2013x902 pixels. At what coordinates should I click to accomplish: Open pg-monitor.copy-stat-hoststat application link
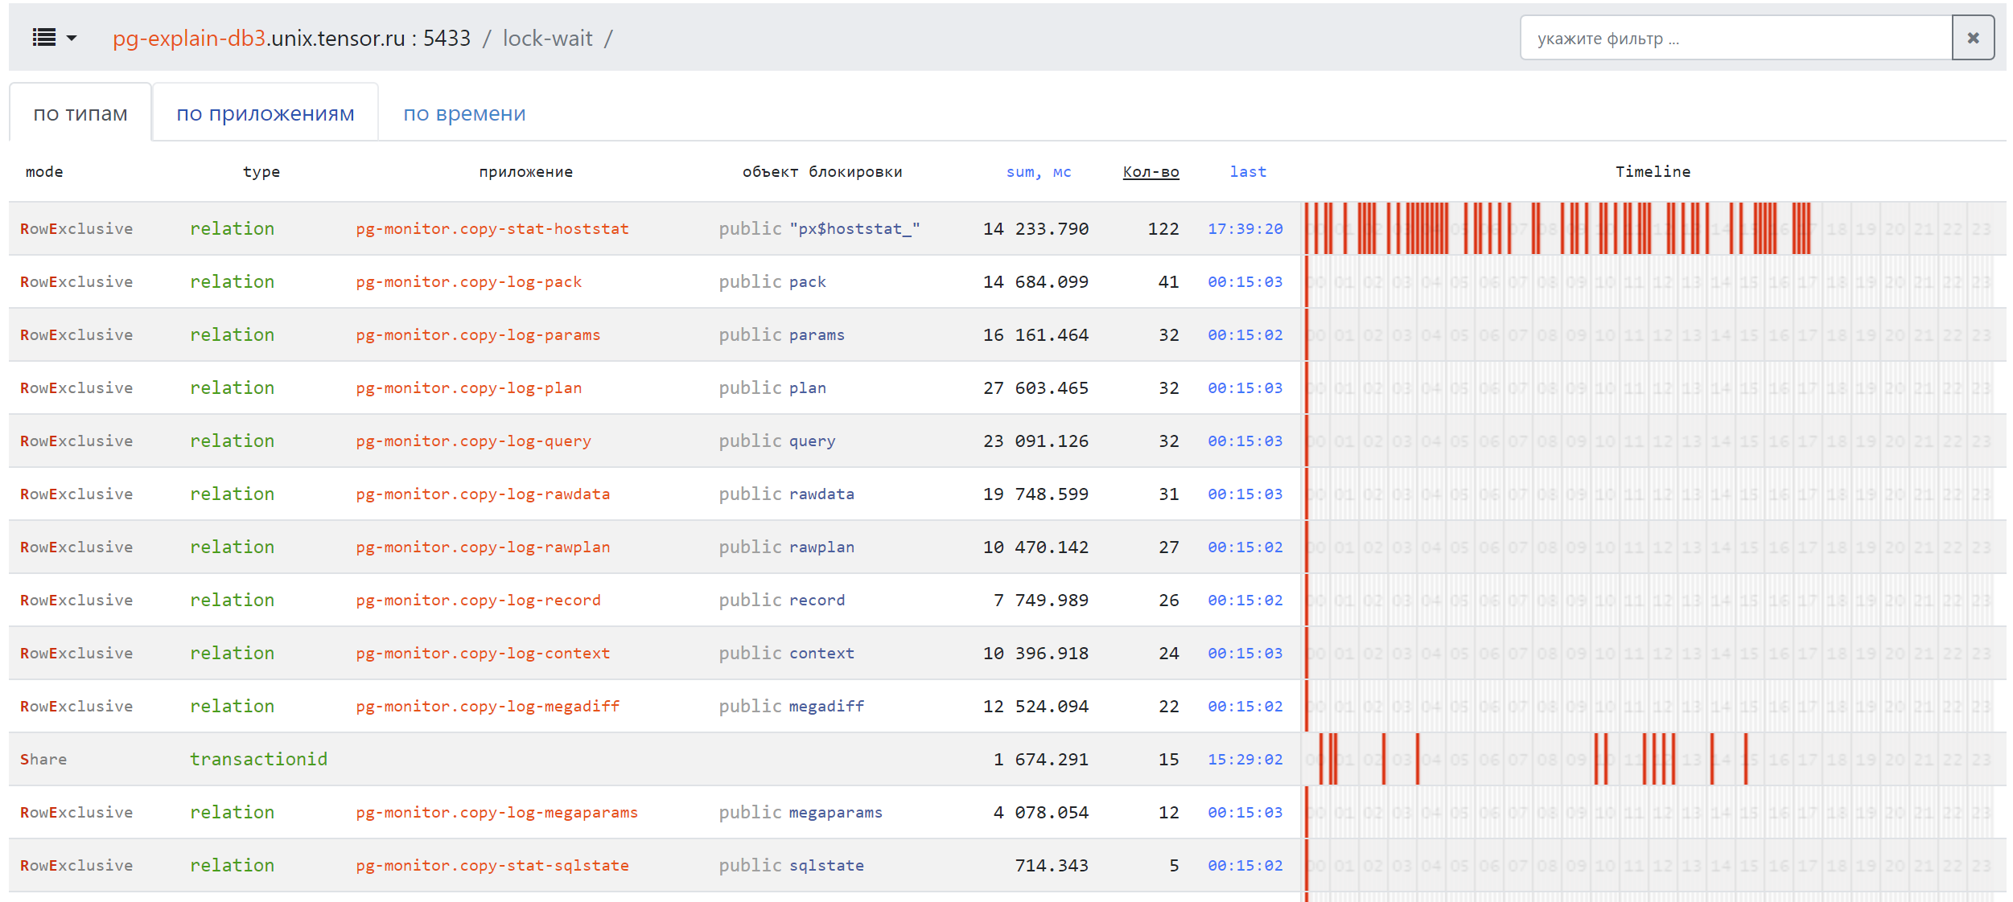pyautogui.click(x=492, y=228)
